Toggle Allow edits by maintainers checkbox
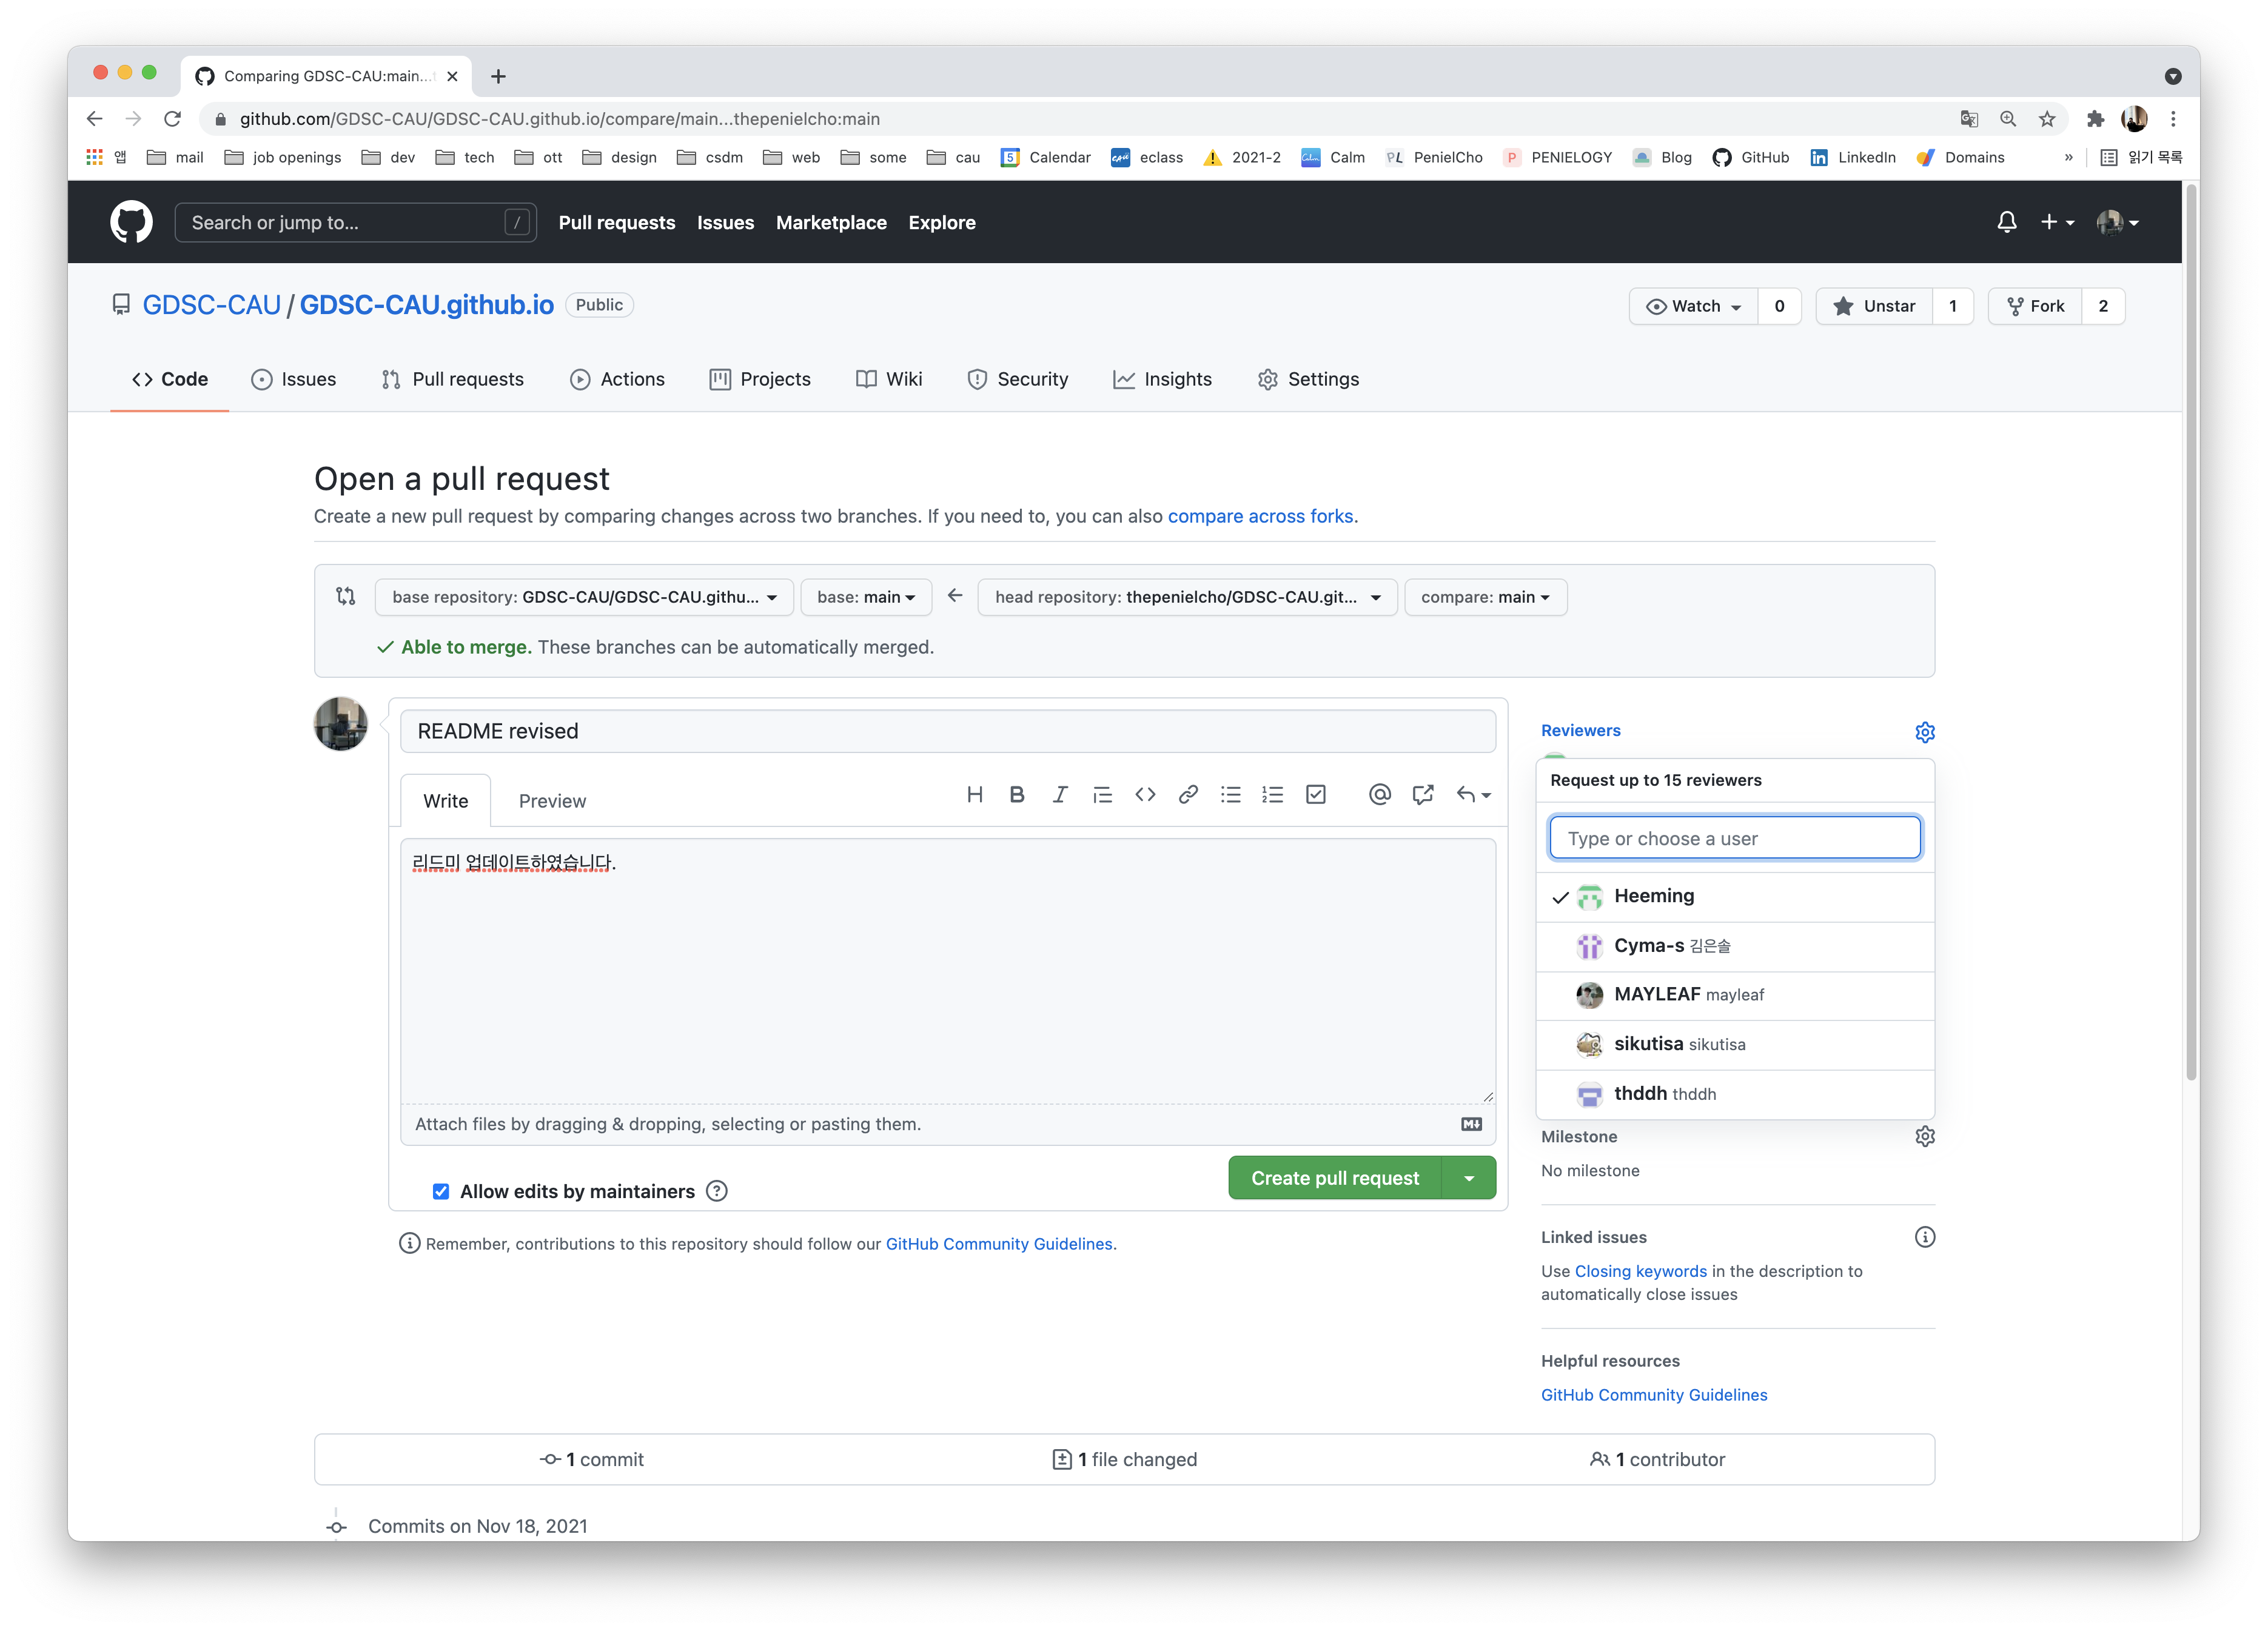This screenshot has height=1631, width=2268. tap(441, 1191)
